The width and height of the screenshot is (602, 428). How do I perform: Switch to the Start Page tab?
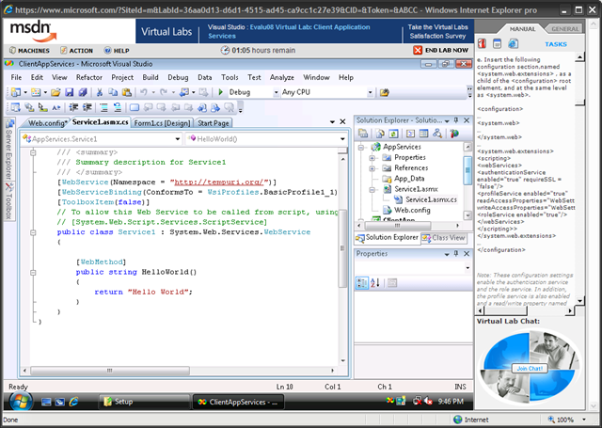[214, 123]
